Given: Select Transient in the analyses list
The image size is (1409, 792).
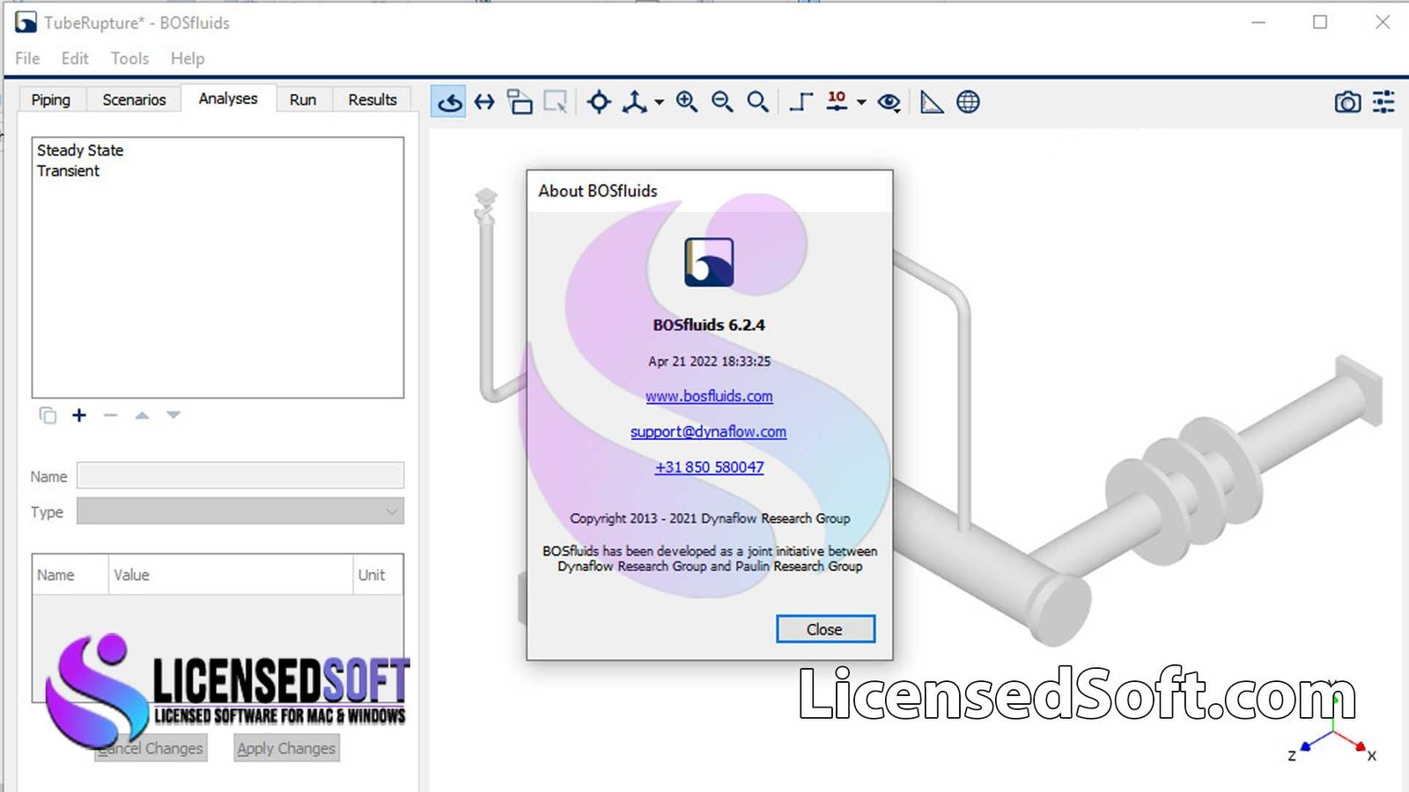Looking at the screenshot, I should 69,171.
